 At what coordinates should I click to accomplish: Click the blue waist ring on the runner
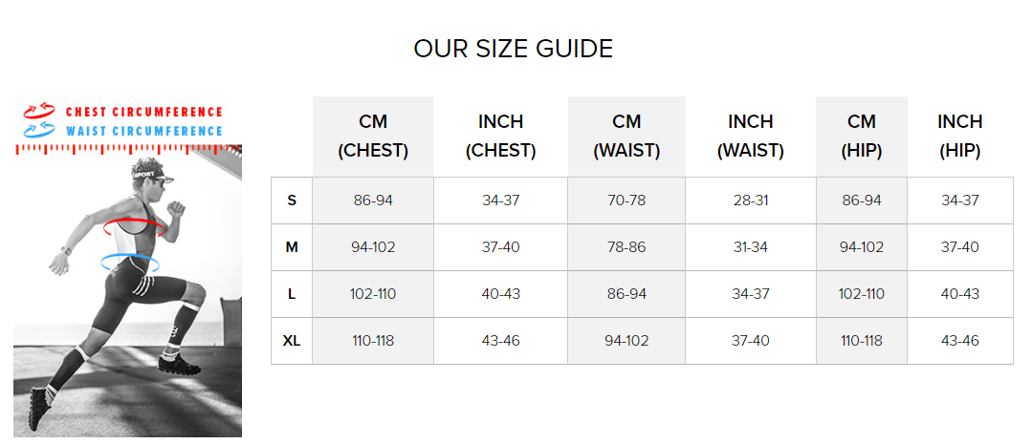130,264
